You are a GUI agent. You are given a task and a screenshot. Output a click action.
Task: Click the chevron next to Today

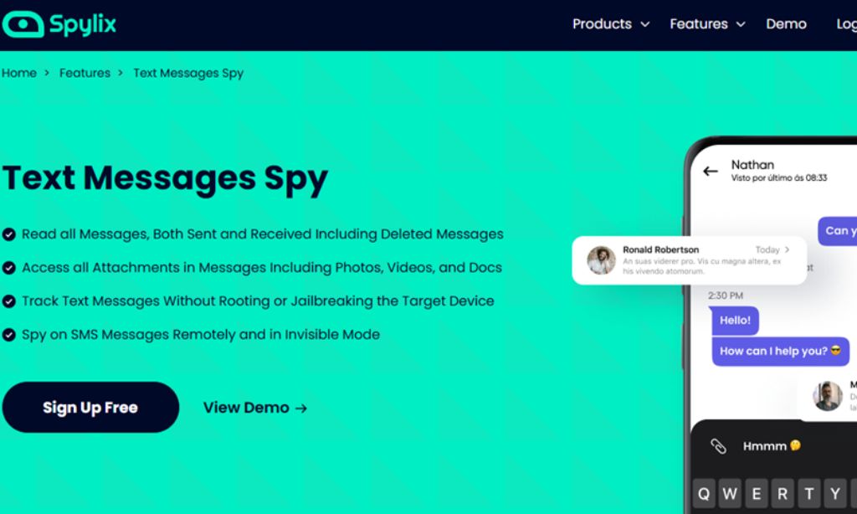(x=787, y=249)
